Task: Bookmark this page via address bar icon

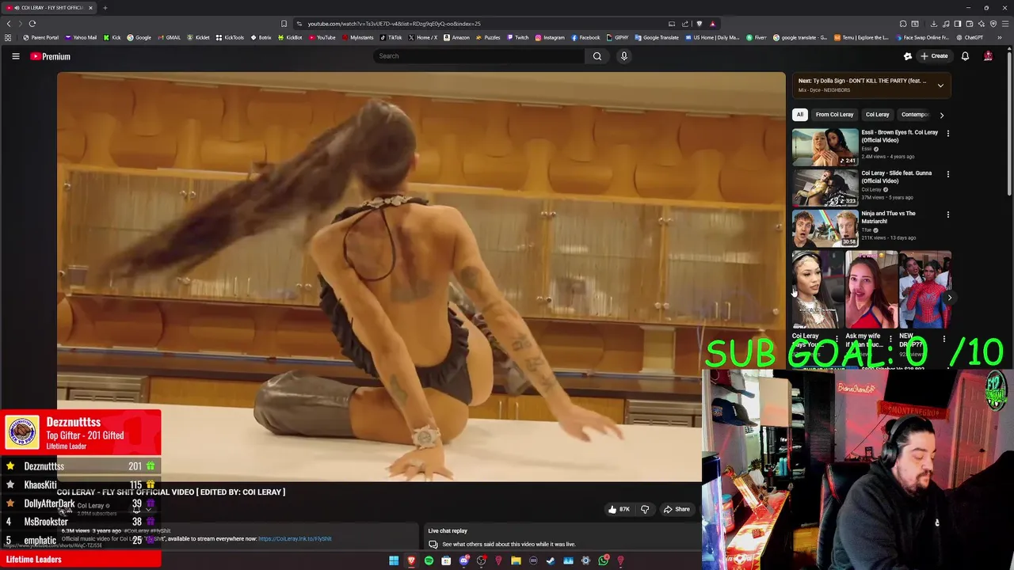Action: point(284,24)
